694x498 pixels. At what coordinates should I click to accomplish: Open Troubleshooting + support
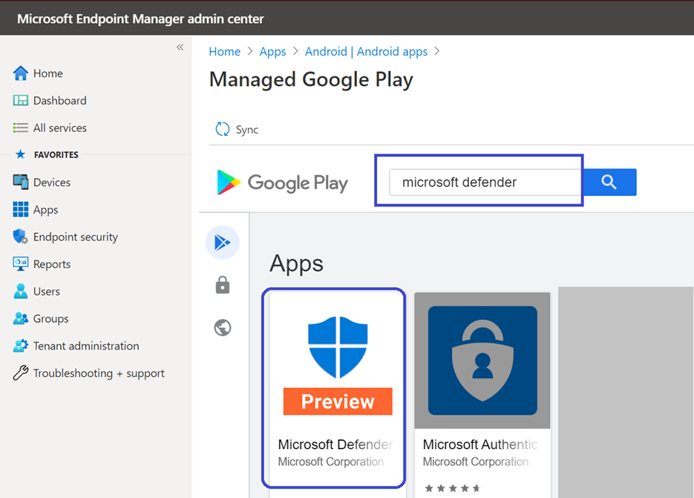pyautogui.click(x=98, y=373)
